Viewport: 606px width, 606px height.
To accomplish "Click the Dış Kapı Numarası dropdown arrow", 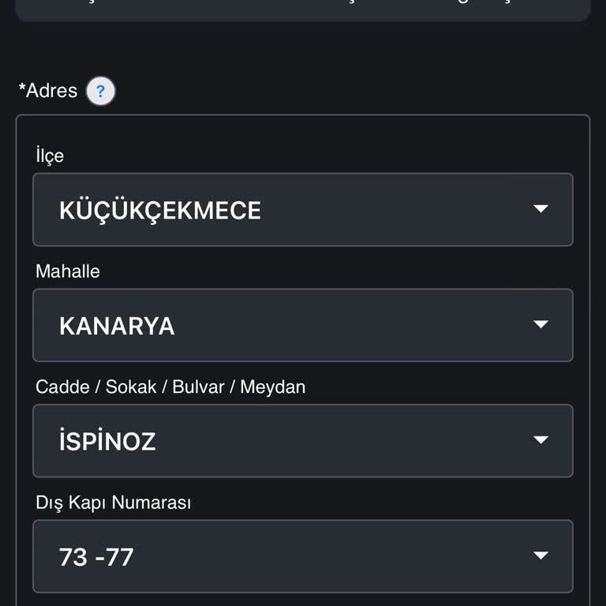I will tap(541, 555).
